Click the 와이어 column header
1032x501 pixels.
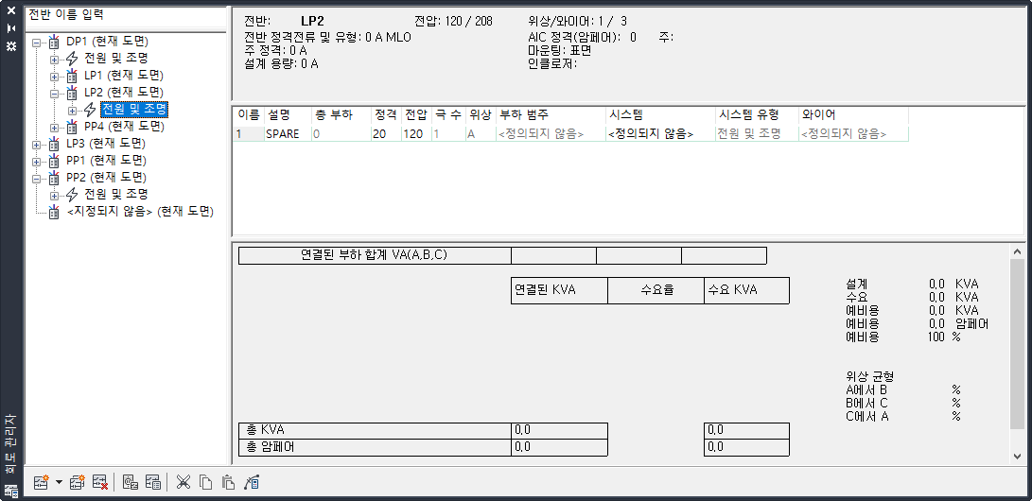pos(853,115)
